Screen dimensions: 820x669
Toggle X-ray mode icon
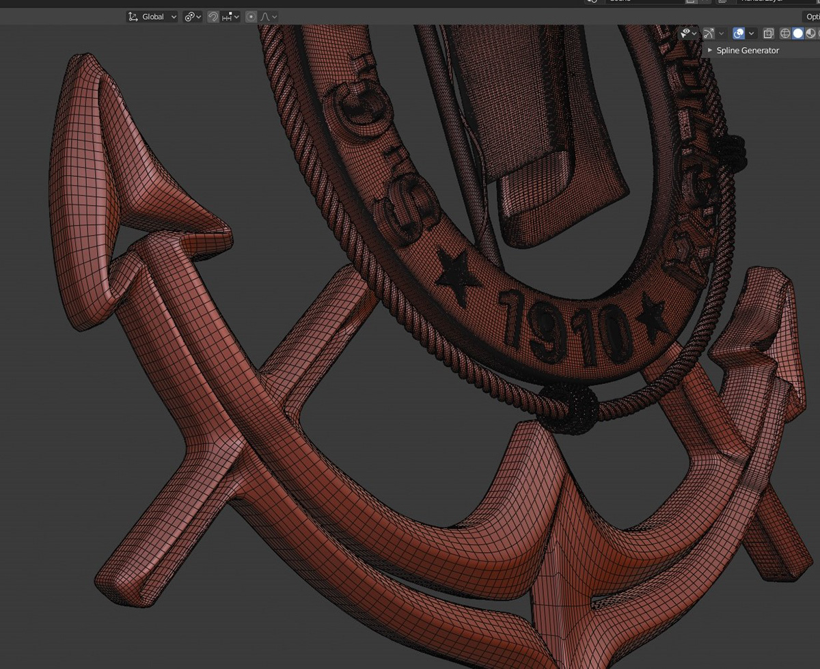(769, 33)
